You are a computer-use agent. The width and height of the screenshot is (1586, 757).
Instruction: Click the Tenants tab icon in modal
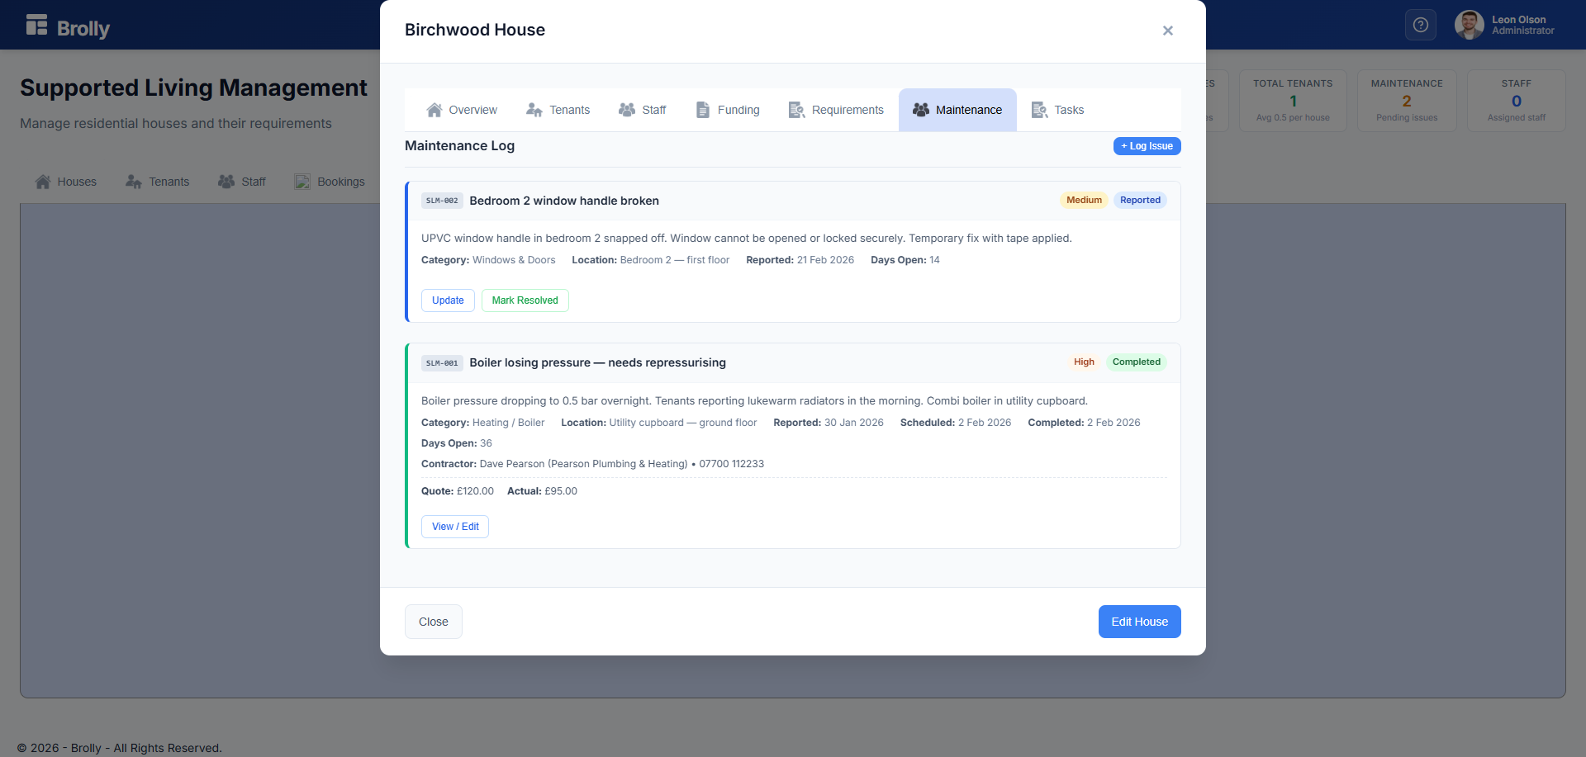tap(534, 110)
